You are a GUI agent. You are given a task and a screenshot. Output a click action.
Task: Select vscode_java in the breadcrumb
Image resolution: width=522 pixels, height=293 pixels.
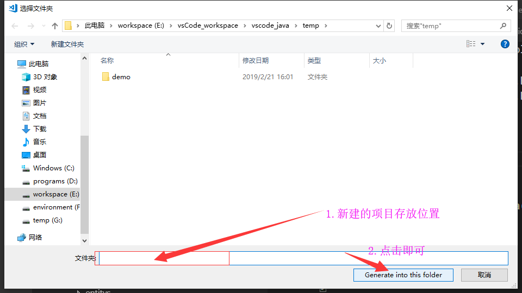(x=270, y=26)
